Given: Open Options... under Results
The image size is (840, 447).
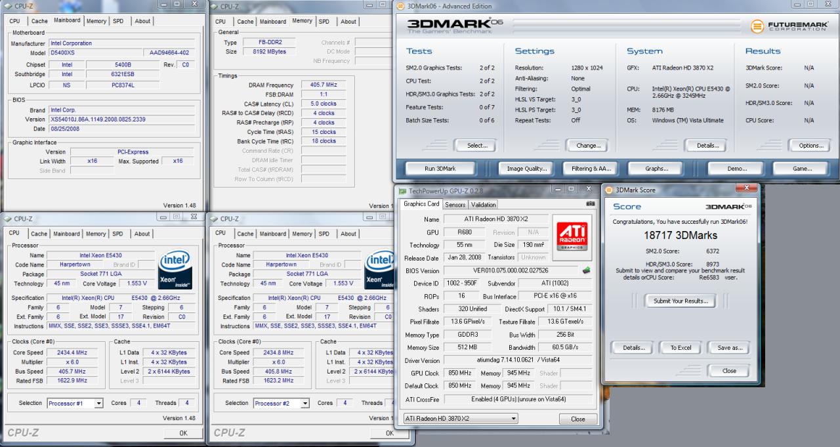Looking at the screenshot, I should coord(810,146).
